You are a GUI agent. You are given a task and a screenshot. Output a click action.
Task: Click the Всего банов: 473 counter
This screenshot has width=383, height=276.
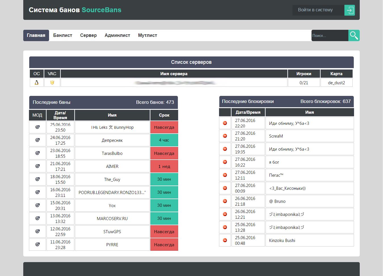click(x=155, y=102)
